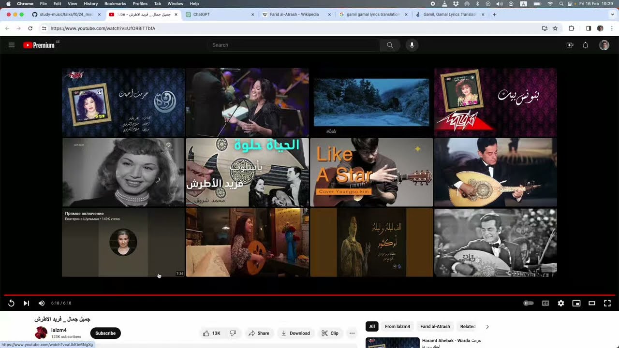Open the الحياة حلوة endscreen video

click(247, 172)
